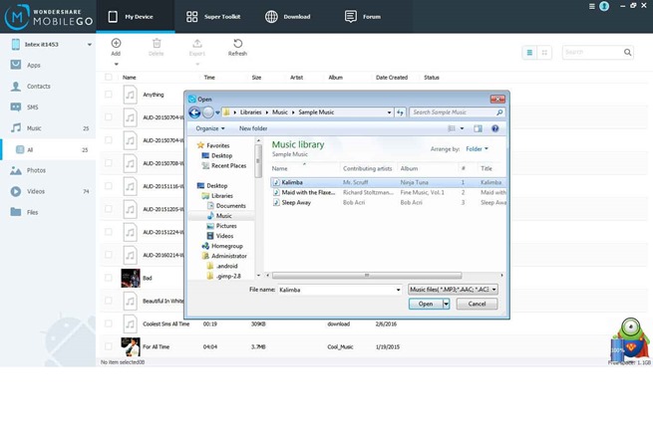Screen dimensions: 653x430
Task: Switch to grid view icon
Action: coord(544,53)
